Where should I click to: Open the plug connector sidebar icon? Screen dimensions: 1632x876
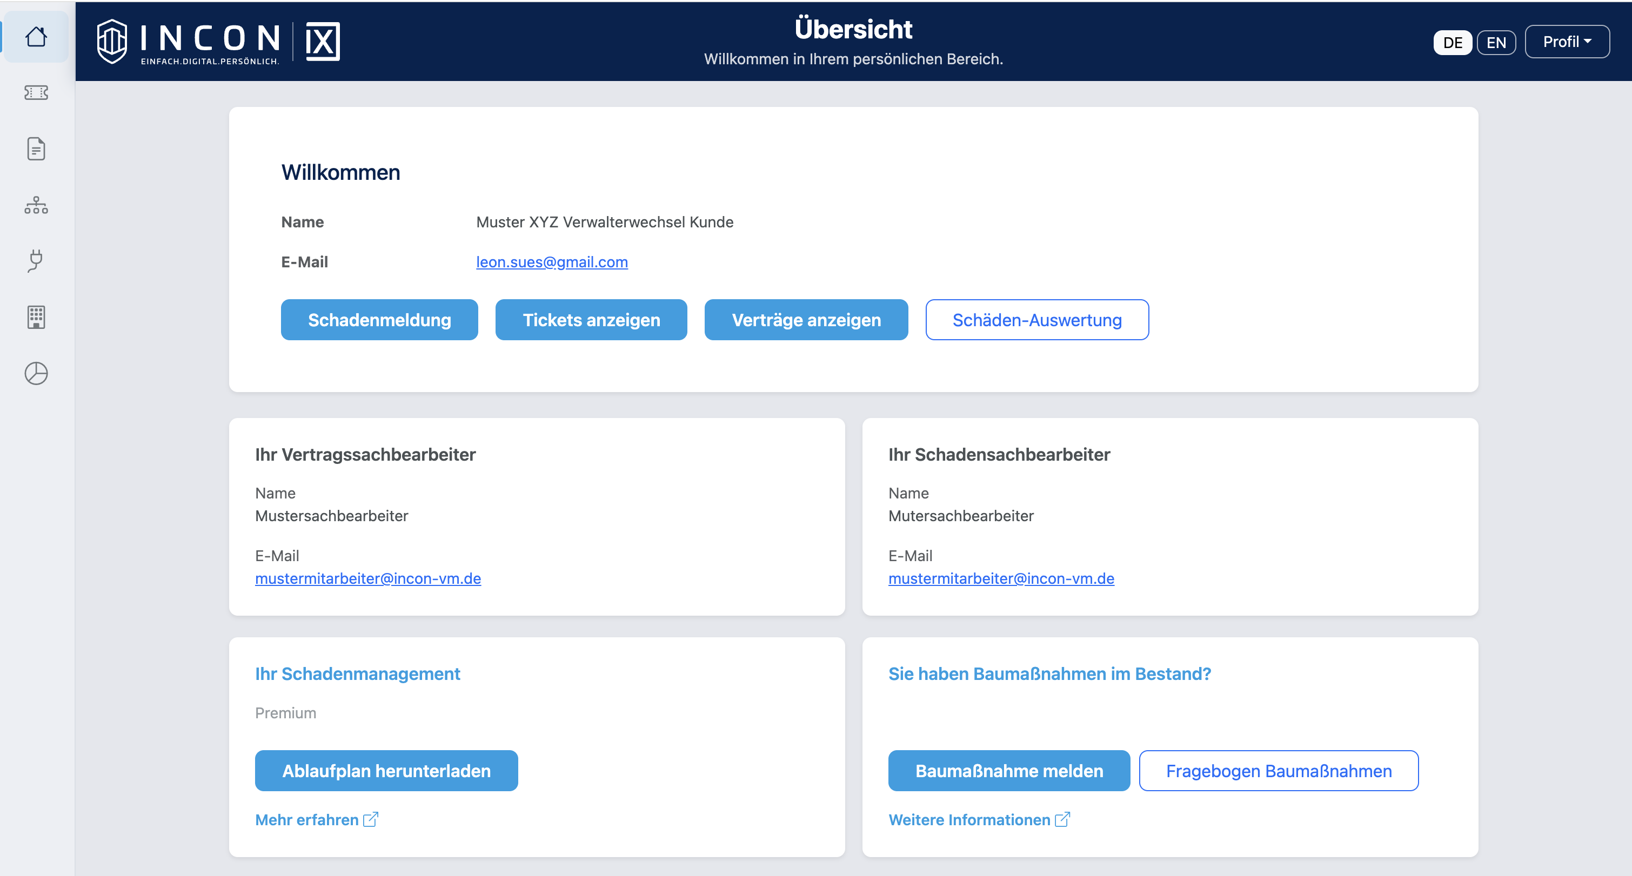click(x=36, y=261)
